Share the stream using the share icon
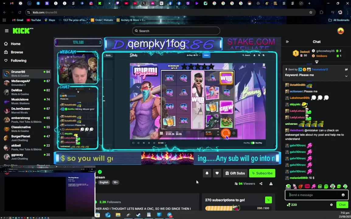Screen dimensions: 351x219 (x=261, y=184)
